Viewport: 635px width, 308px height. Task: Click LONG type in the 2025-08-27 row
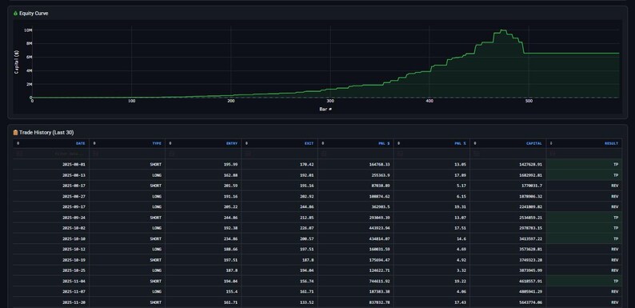[157, 196]
